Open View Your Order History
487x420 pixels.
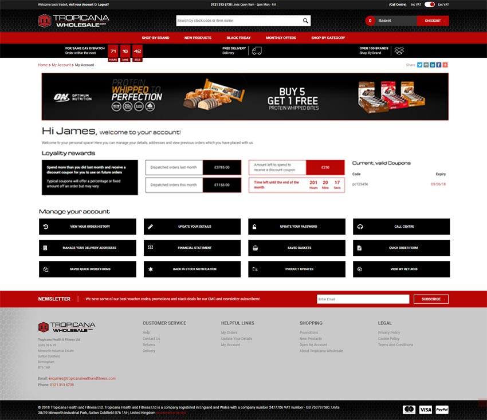tap(88, 227)
